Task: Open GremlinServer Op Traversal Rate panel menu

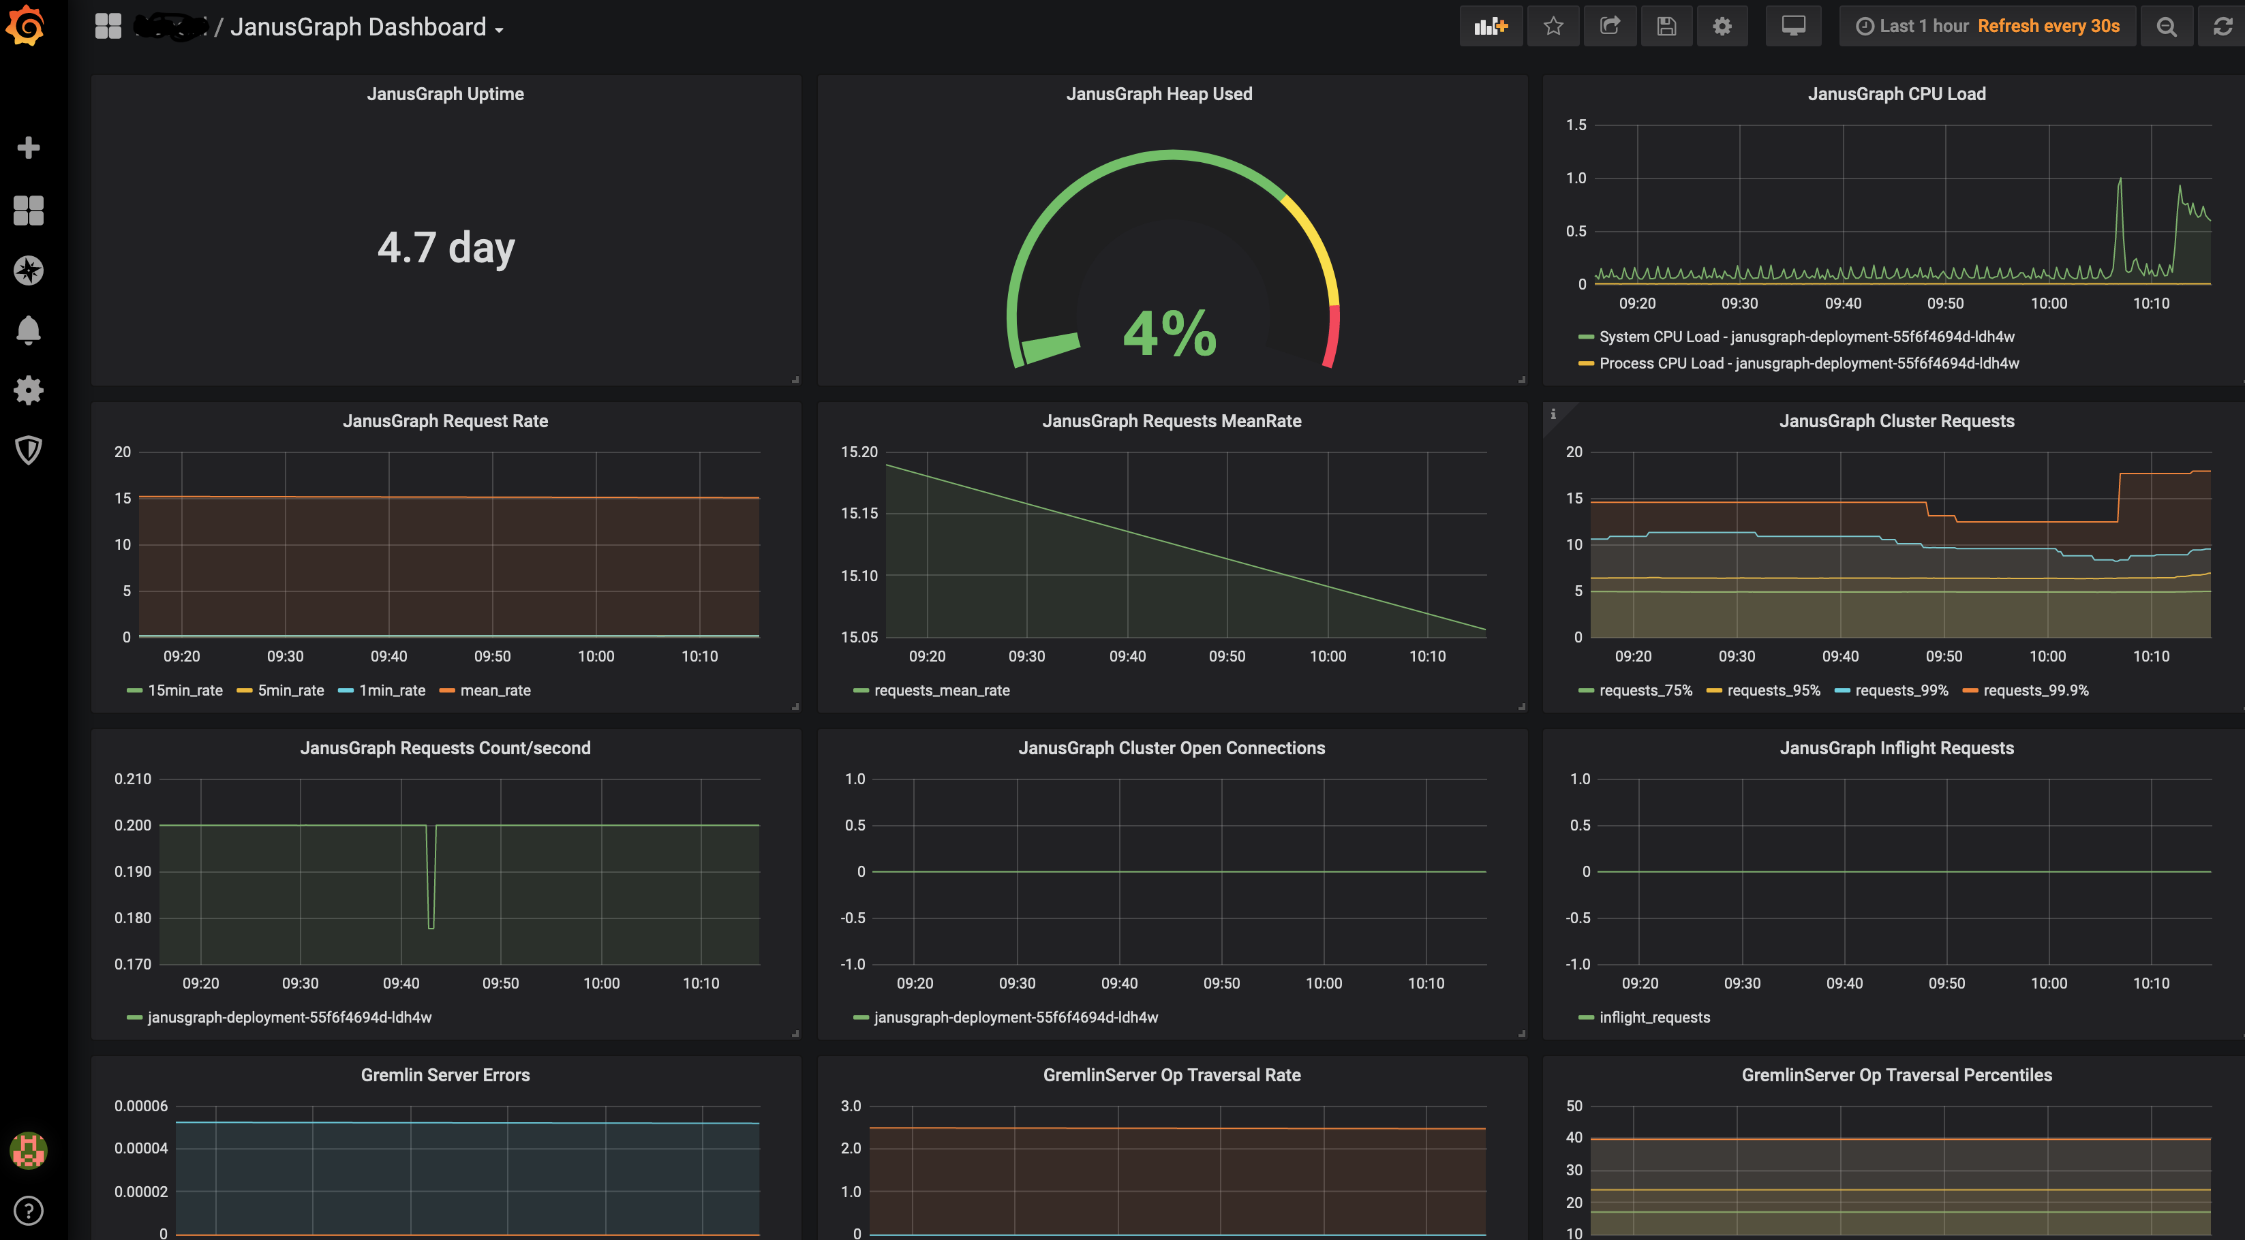Action: coord(1172,1074)
